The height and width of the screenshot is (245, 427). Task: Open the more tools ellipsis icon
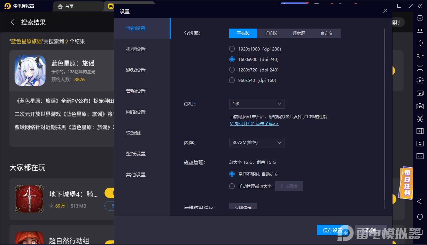tap(420, 156)
